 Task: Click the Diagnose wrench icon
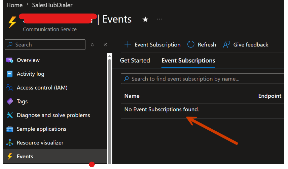coord(10,115)
